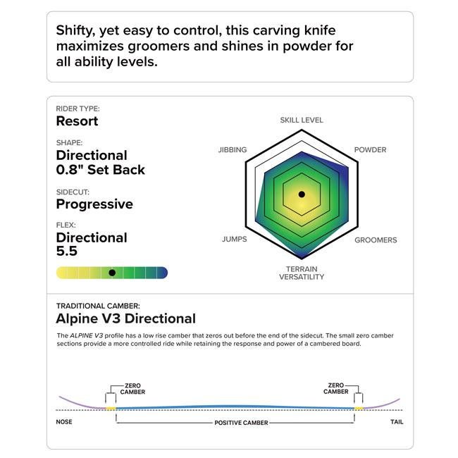Click the POSITIVE CAMBER label
Viewport: 458px width, 458px height.
point(235,423)
